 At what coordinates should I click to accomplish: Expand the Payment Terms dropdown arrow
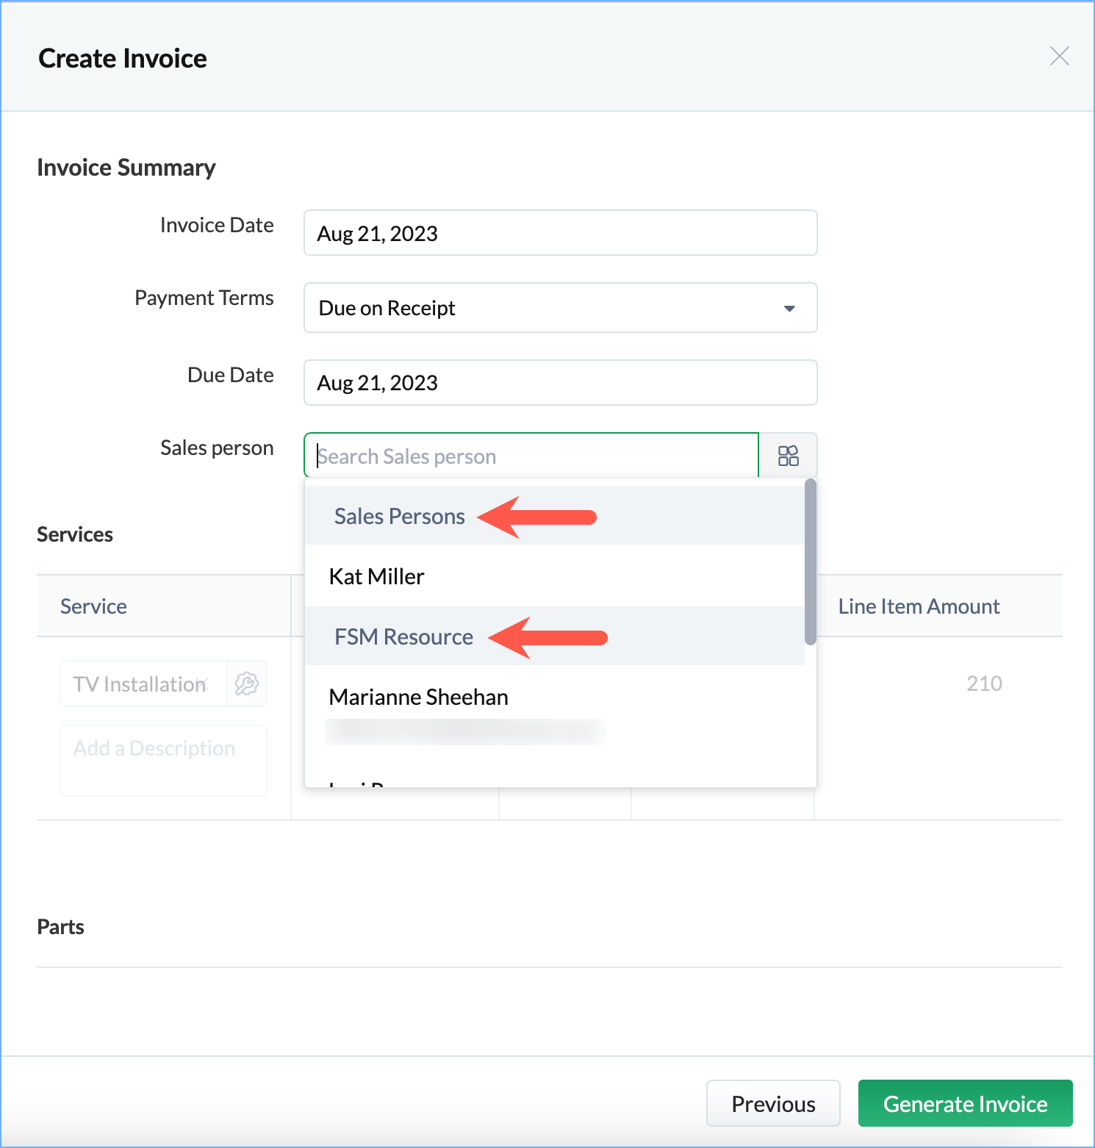tap(789, 309)
